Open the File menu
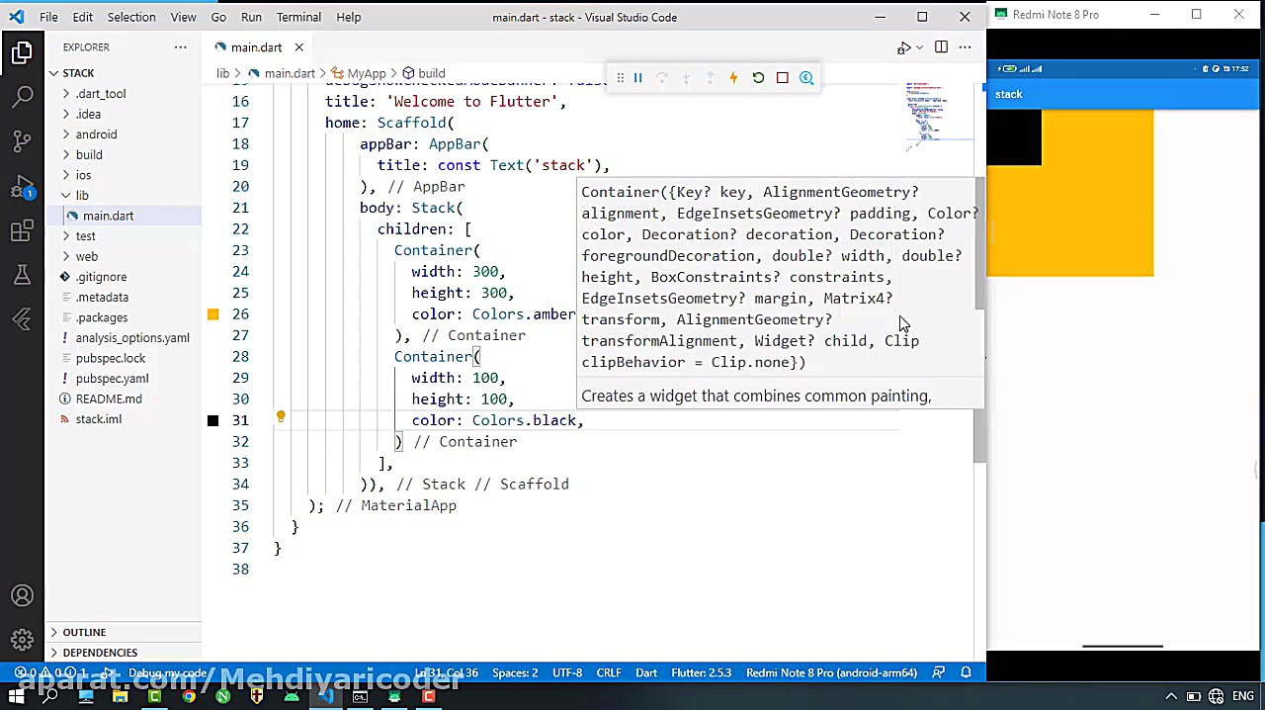This screenshot has width=1265, height=710. [x=48, y=17]
